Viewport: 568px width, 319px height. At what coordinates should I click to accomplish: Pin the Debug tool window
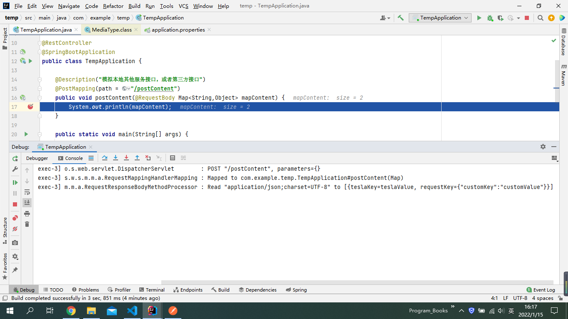pos(15,269)
